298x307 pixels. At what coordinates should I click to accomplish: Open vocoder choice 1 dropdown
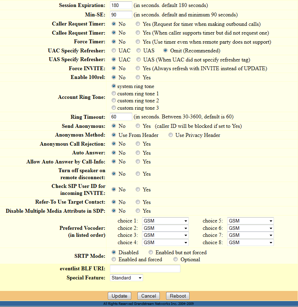pyautogui.click(x=165, y=221)
